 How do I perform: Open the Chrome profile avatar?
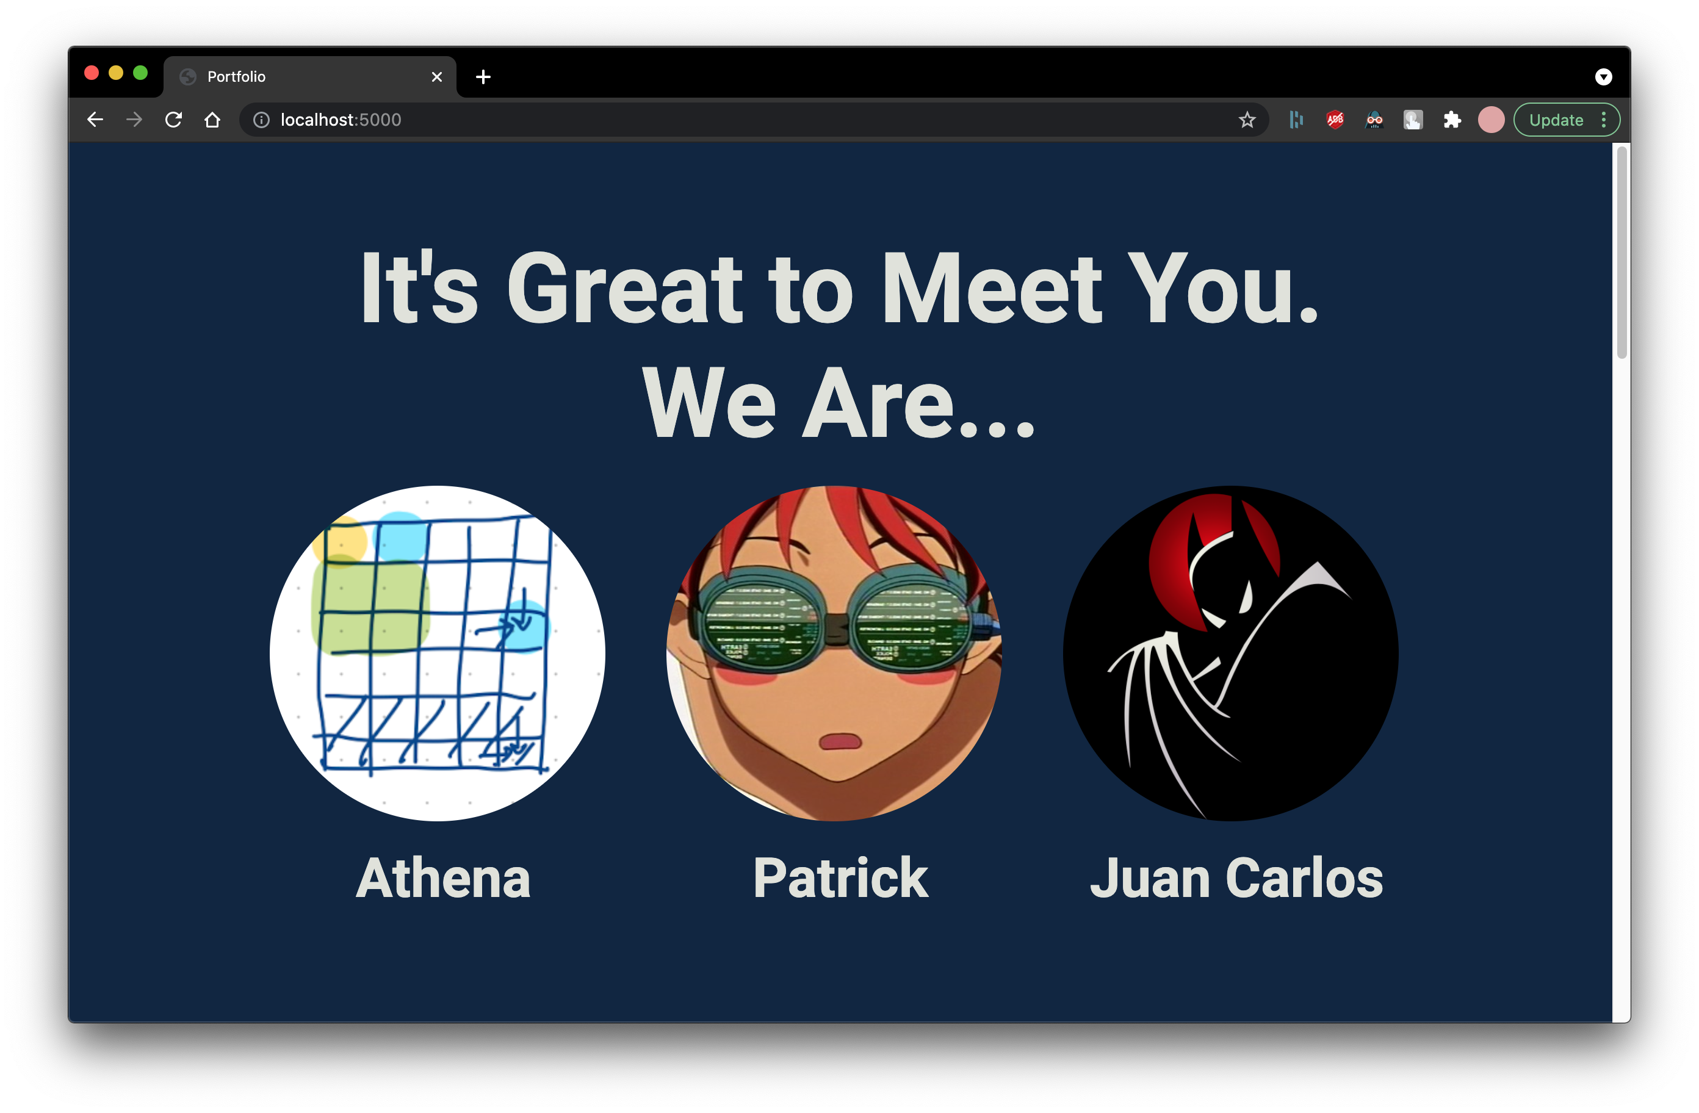click(1490, 120)
